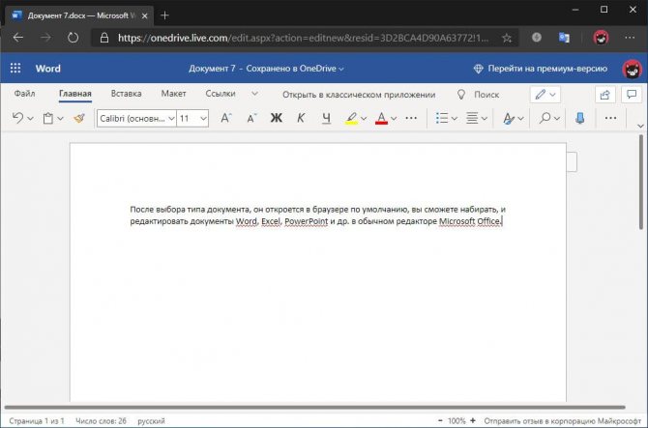Open the Файл menu
Viewport: 648px width, 428px height.
[x=24, y=94]
